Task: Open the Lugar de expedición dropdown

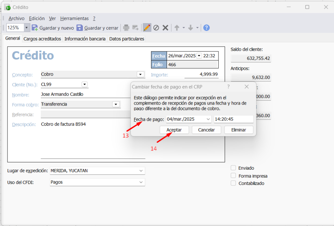Action: coord(141,171)
